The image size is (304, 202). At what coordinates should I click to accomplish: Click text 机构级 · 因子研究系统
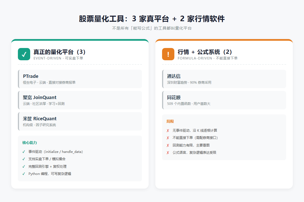coord(39,125)
